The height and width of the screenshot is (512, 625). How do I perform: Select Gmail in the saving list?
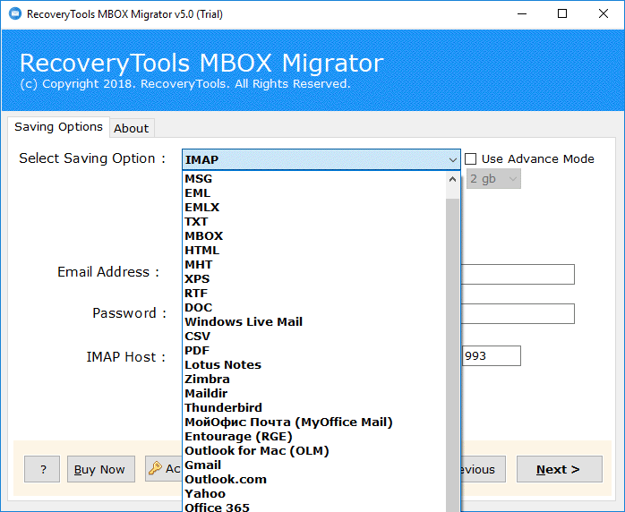pos(314,465)
